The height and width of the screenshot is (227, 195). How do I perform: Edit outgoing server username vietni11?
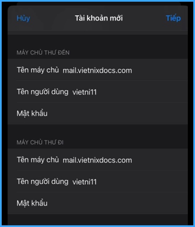tap(84, 182)
